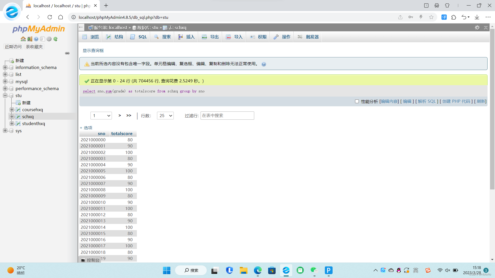Collapse the stu database node
This screenshot has height=278, width=495.
tap(5, 95)
